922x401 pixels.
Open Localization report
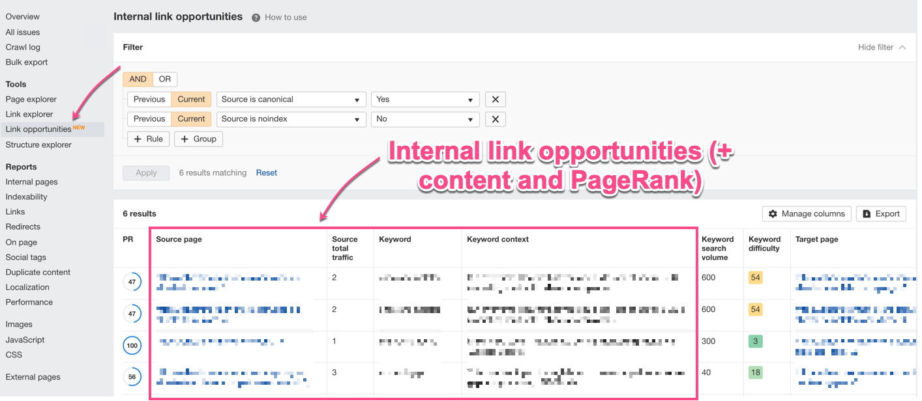[27, 288]
